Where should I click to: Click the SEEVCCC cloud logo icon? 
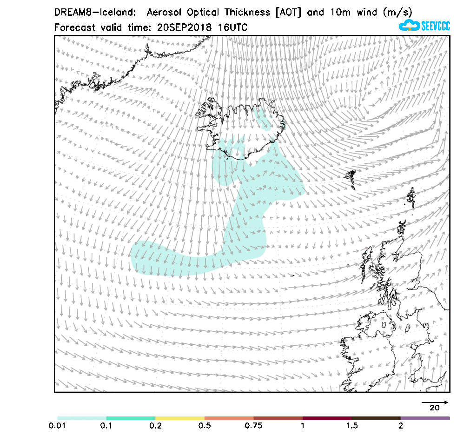click(x=409, y=25)
